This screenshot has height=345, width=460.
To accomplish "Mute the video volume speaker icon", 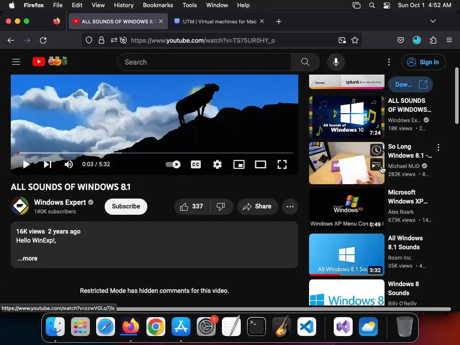I will point(69,164).
